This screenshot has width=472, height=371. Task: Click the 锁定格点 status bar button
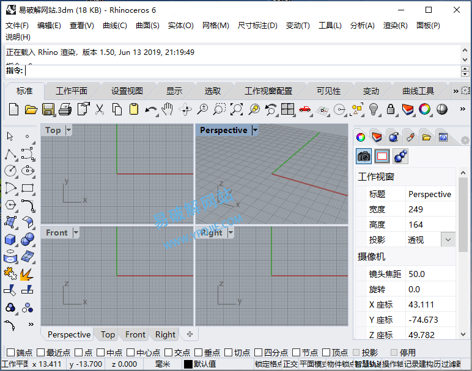point(268,364)
